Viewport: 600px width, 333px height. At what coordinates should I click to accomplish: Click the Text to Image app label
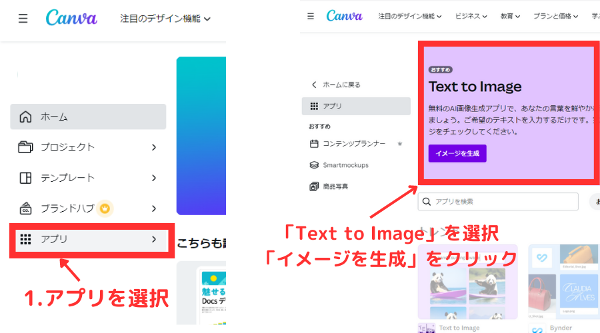[x=459, y=328]
